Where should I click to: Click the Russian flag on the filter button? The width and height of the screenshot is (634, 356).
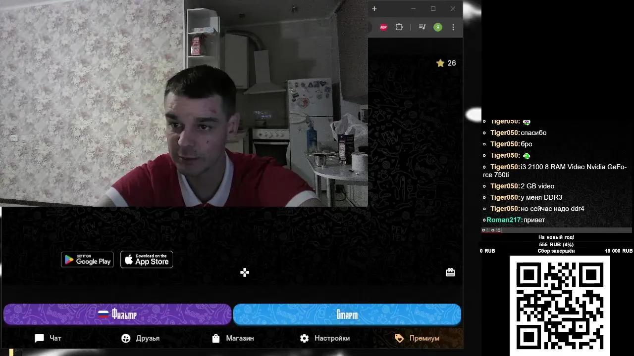click(x=103, y=314)
